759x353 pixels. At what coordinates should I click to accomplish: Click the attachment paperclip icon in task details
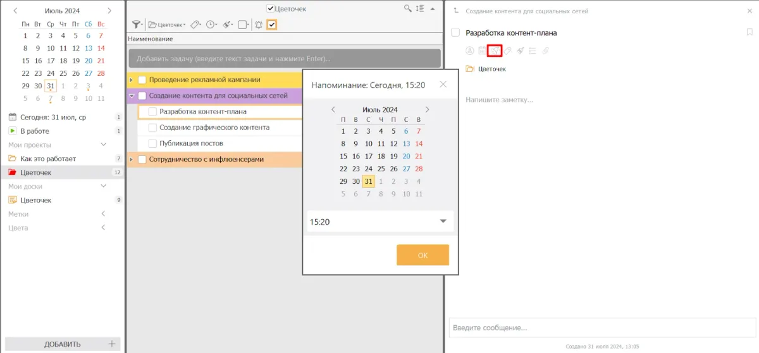coord(545,51)
